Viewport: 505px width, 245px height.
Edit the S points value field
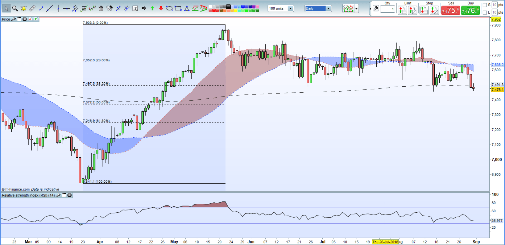pos(494,5)
